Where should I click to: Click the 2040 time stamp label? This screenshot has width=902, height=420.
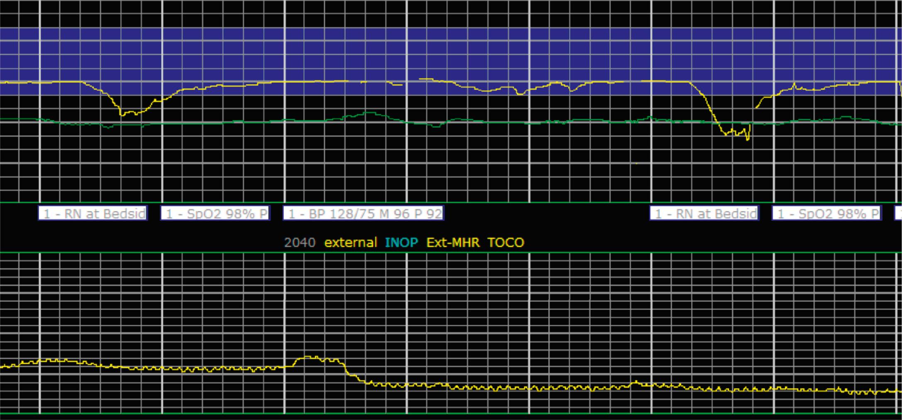coord(300,242)
